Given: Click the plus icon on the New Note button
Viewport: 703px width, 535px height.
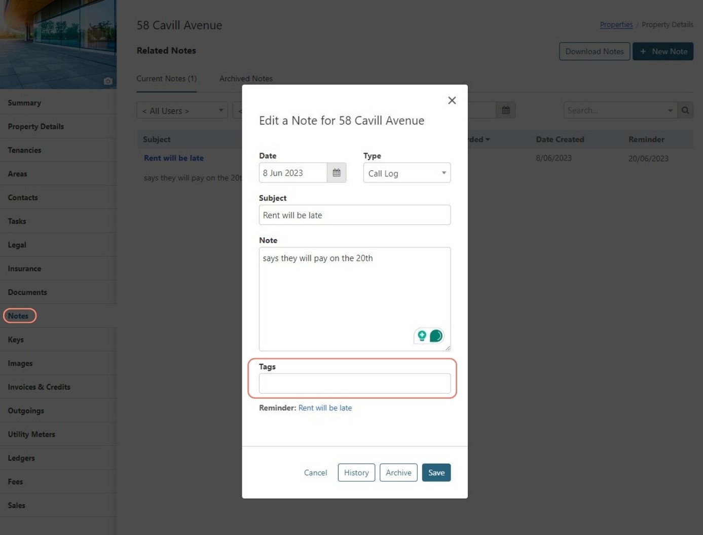Looking at the screenshot, I should click(x=643, y=51).
